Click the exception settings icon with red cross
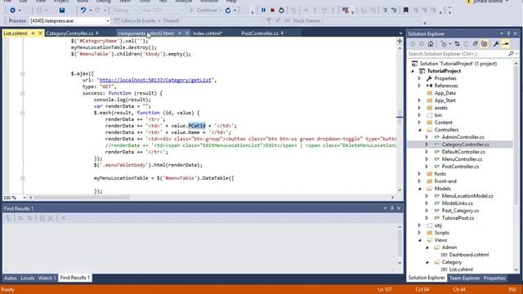This screenshot has height=294, width=523. pyautogui.click(x=345, y=11)
